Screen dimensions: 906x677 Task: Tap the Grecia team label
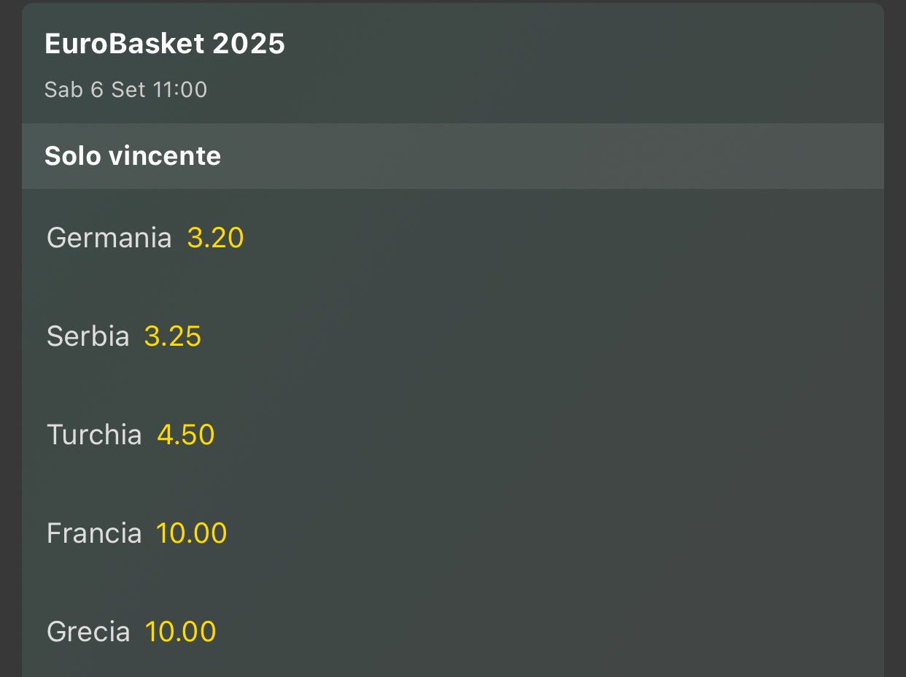(x=88, y=632)
